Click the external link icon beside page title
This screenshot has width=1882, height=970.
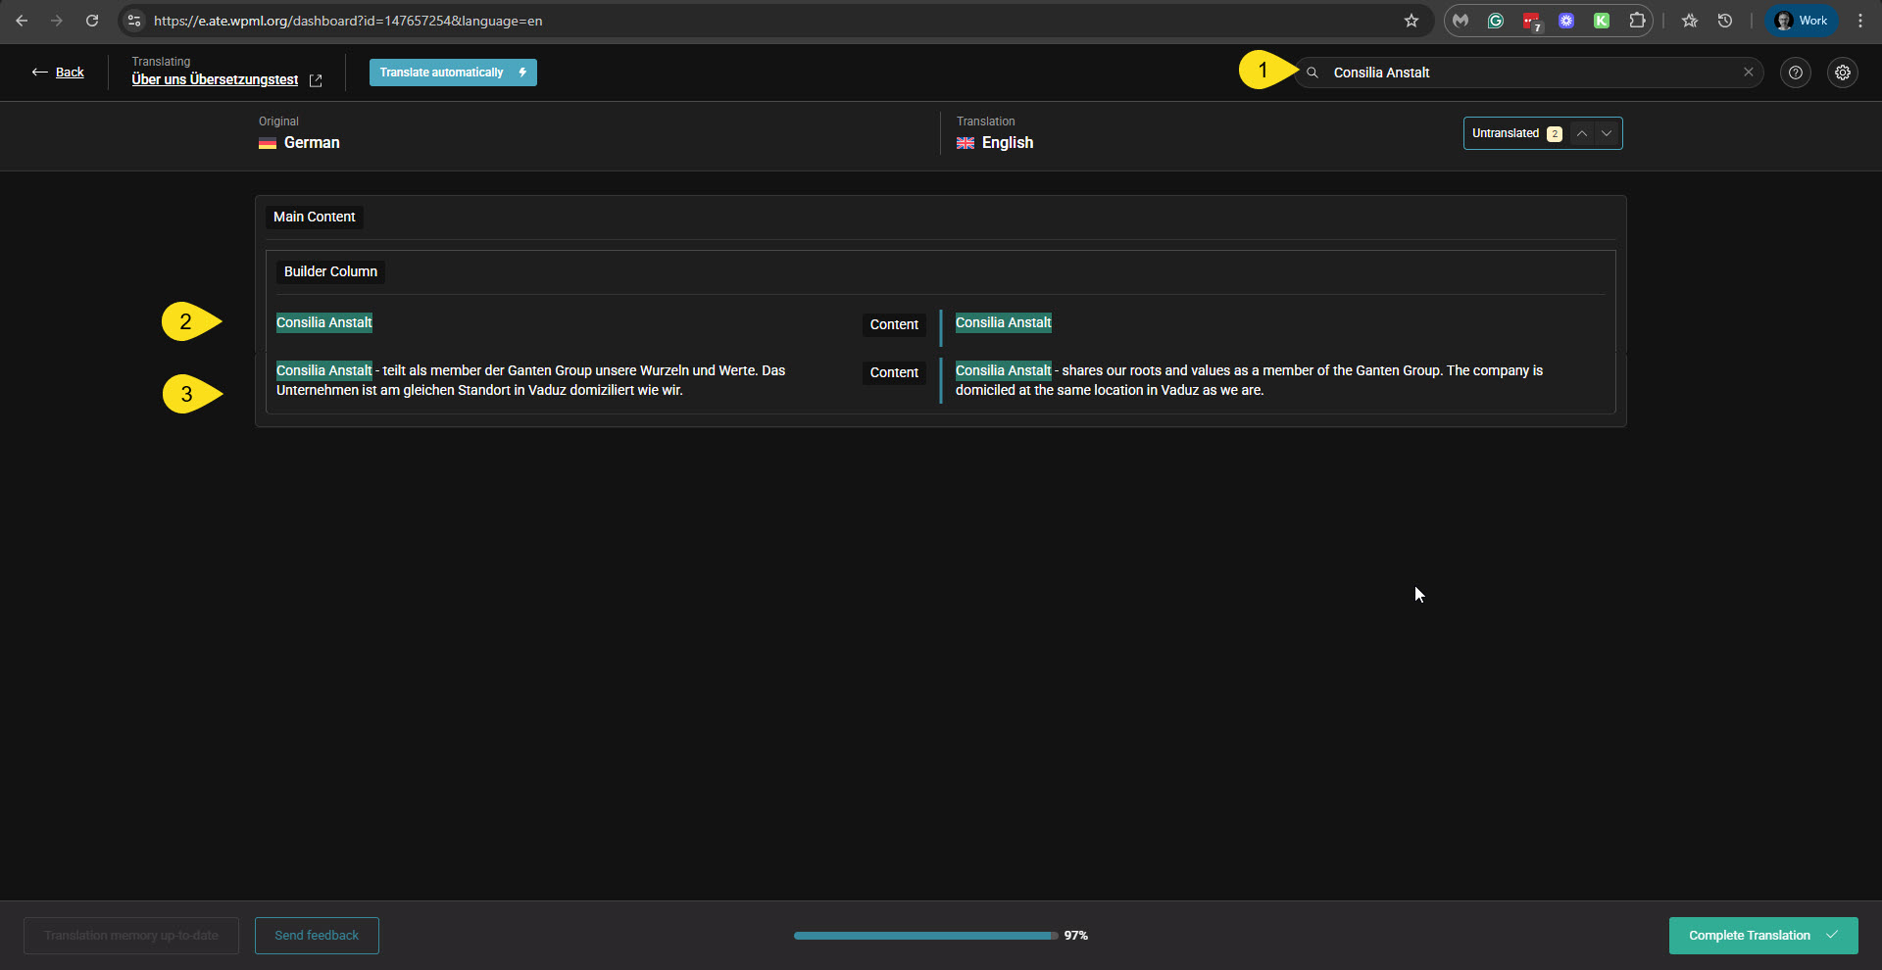[x=316, y=80]
